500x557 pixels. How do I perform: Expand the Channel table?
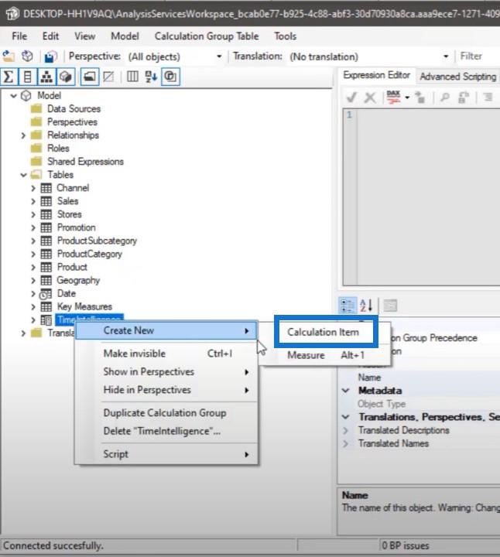[33, 188]
